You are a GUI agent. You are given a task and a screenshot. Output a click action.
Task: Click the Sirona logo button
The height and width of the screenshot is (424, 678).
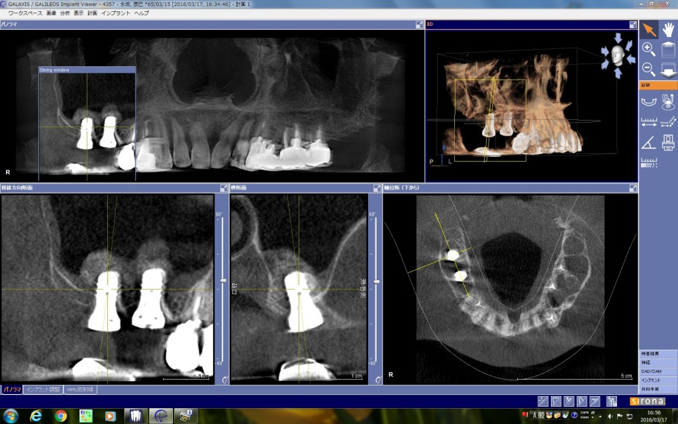(648, 401)
